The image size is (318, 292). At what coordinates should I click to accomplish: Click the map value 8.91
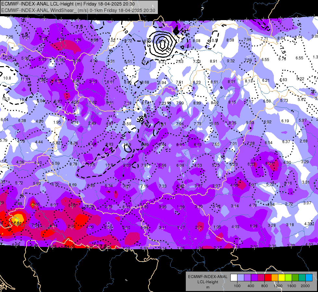213,61
